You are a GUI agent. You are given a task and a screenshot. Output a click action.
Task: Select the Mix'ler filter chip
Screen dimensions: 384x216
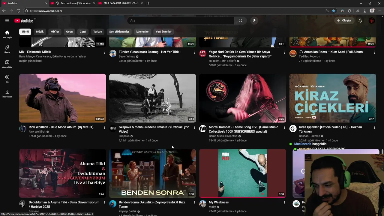(55, 31)
